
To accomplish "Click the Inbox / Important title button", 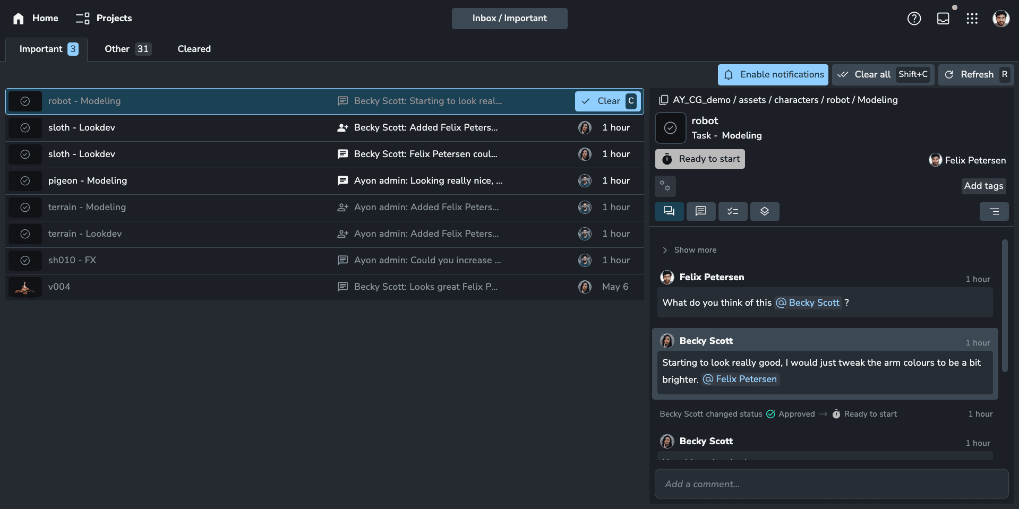I will click(x=509, y=18).
